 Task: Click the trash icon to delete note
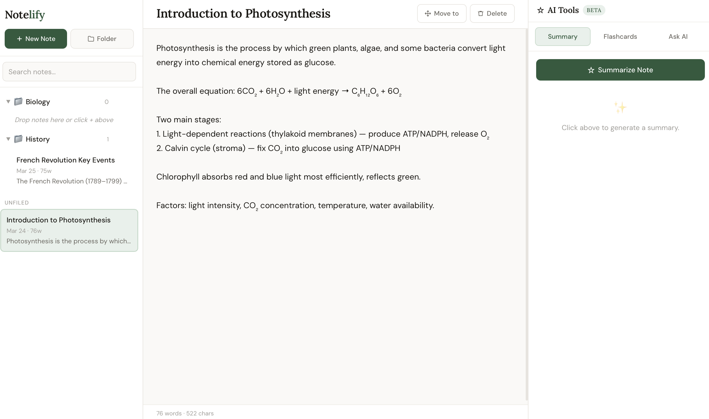480,13
